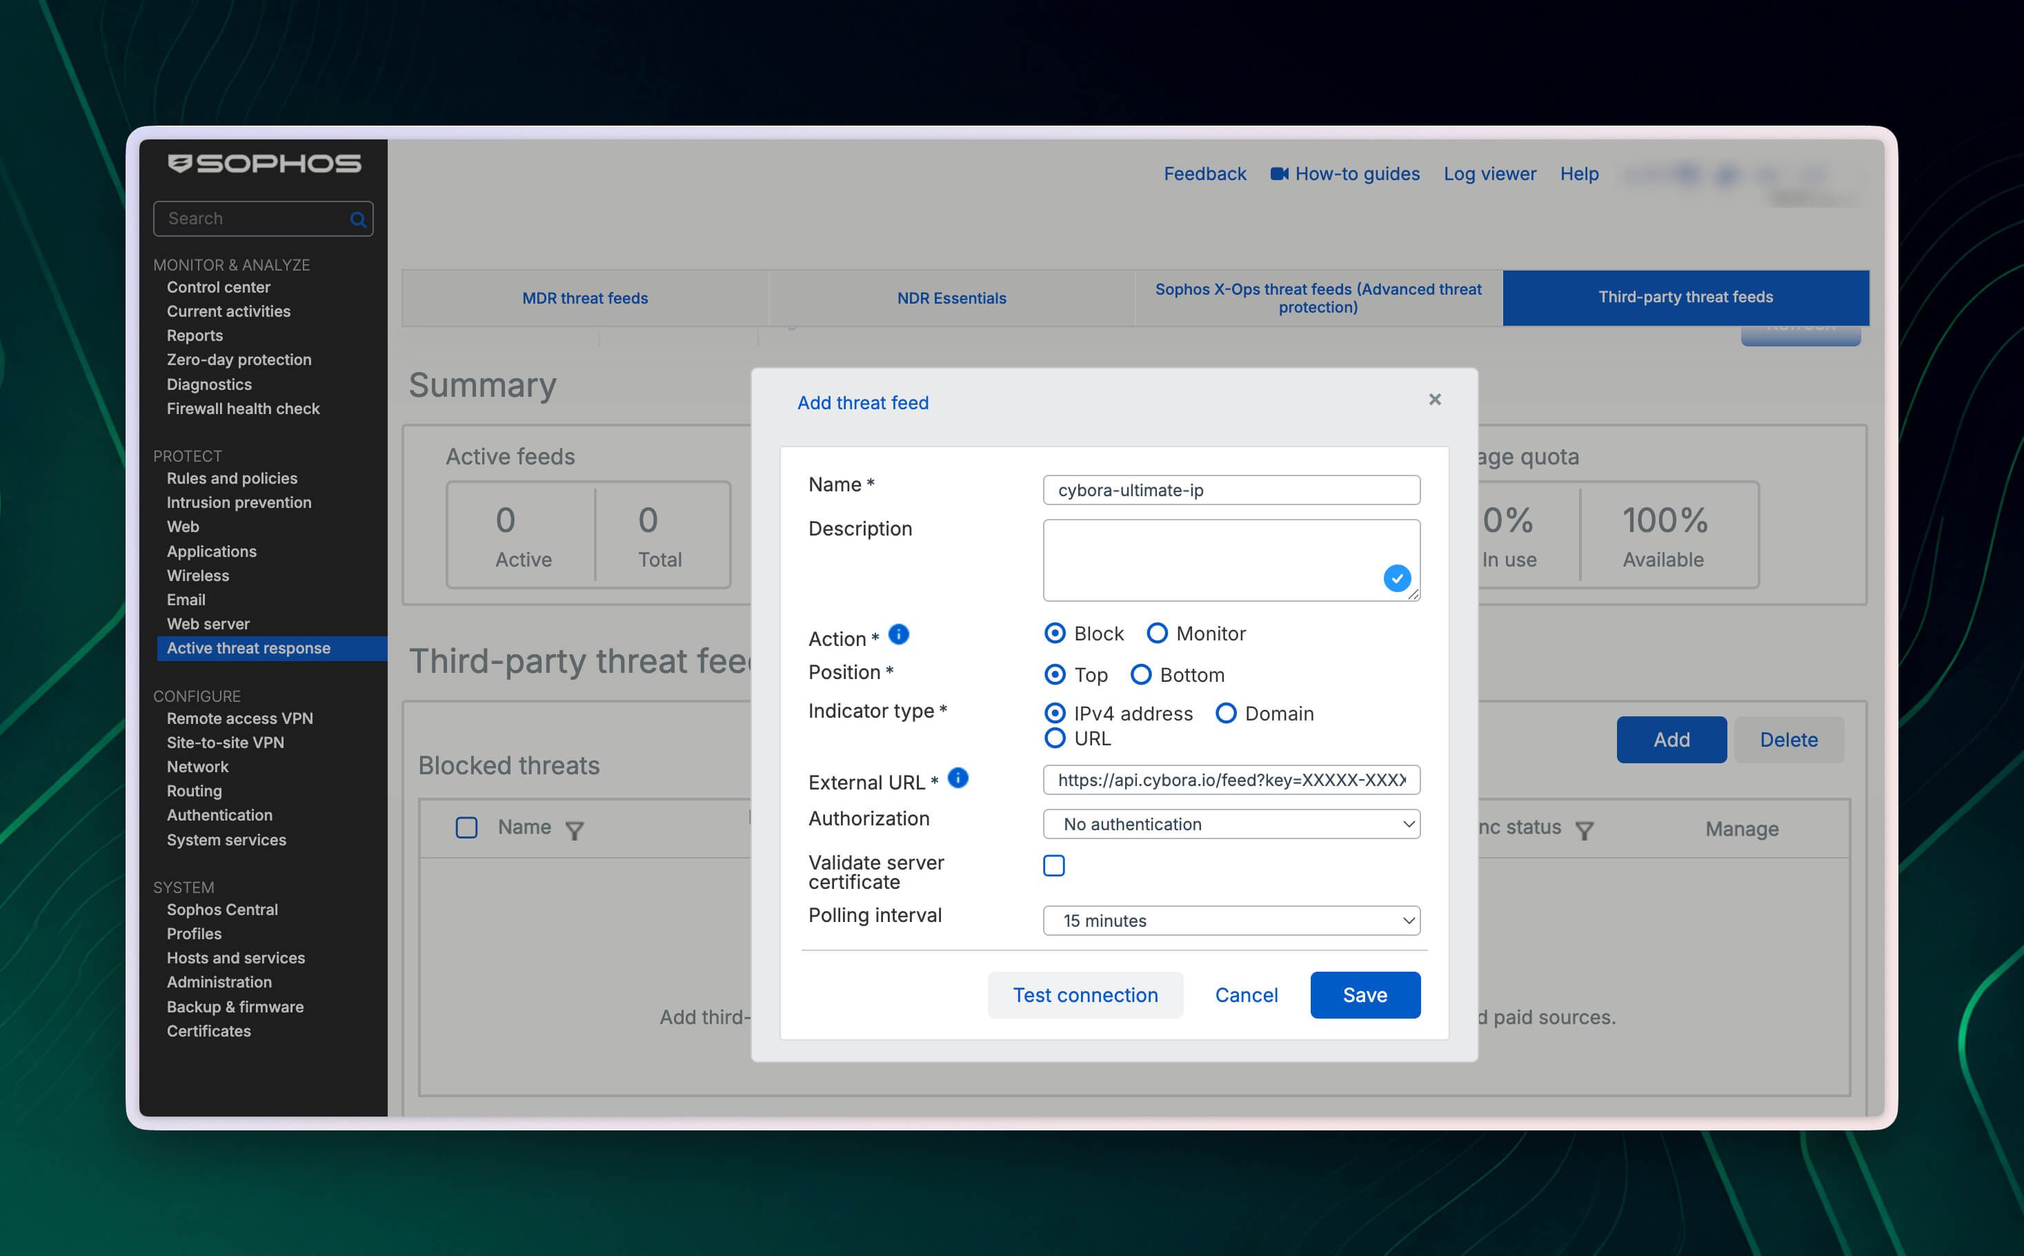
Task: Open System services
Action: 226,840
